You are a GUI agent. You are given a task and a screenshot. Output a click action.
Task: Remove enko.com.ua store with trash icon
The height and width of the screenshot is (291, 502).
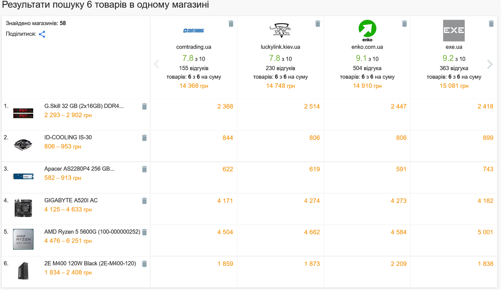tap(404, 24)
